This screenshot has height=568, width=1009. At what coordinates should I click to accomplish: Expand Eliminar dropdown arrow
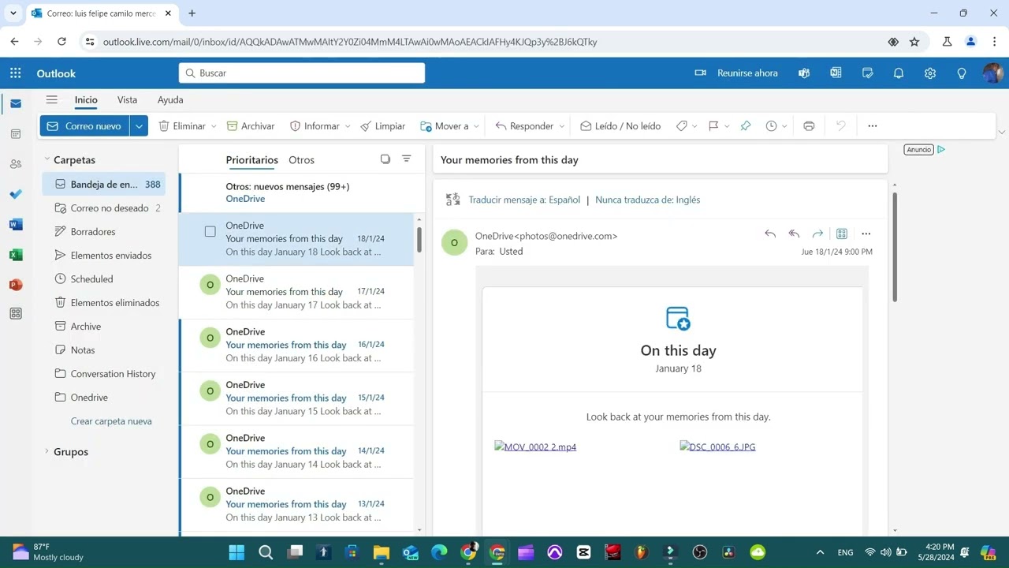[214, 126]
